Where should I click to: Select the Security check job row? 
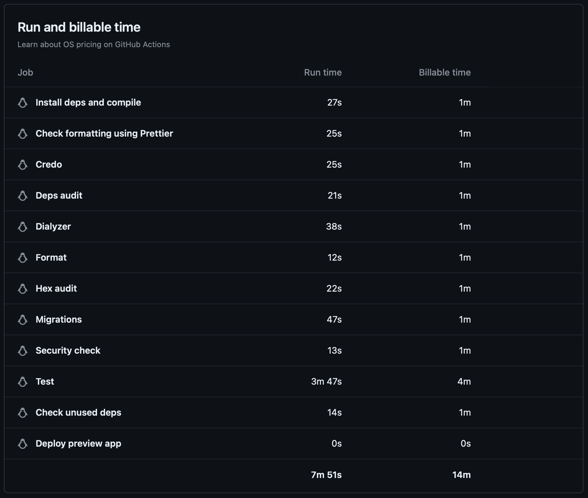68,350
